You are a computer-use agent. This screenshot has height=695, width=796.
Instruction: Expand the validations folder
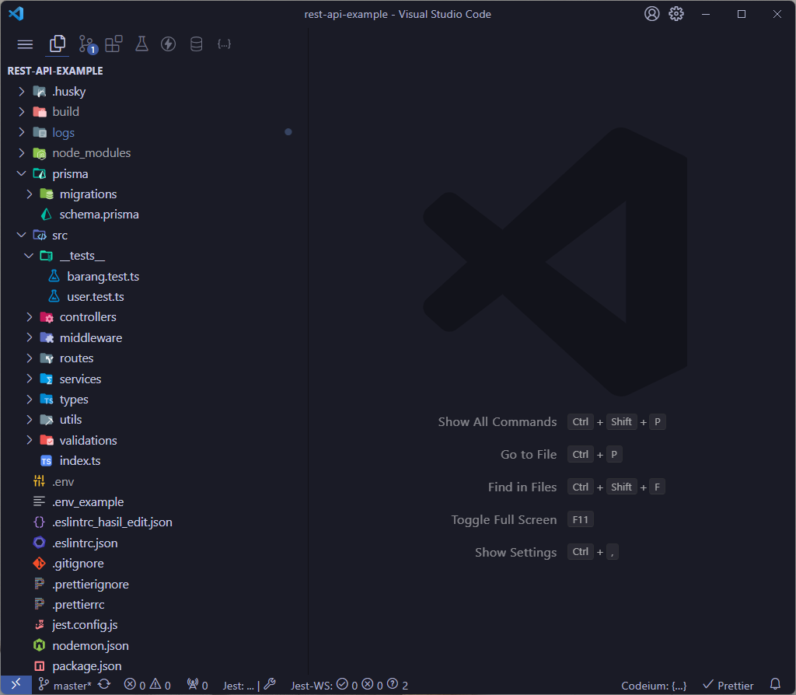pos(155,440)
